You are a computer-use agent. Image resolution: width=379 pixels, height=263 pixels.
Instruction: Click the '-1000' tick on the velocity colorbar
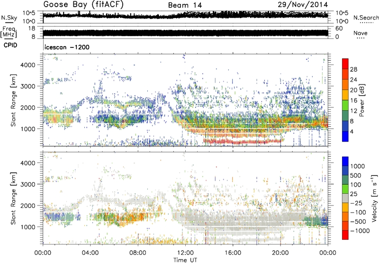(360, 231)
